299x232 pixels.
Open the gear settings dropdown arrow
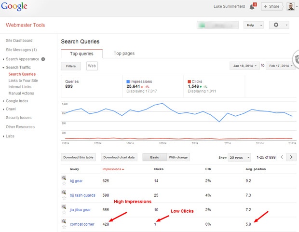pos(286,25)
